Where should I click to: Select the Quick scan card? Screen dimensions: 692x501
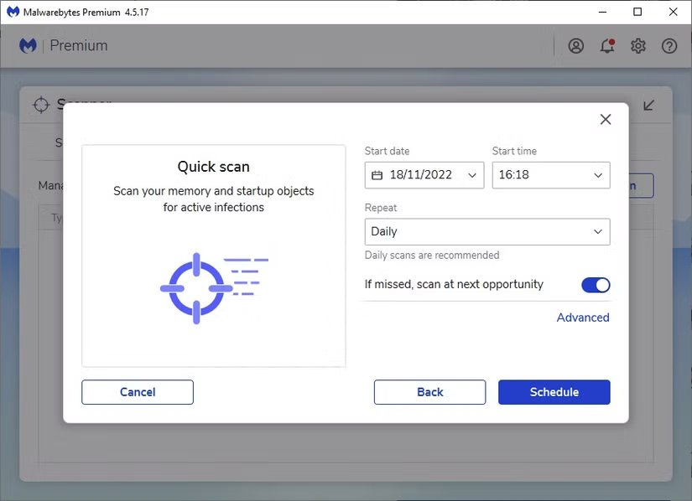213,256
